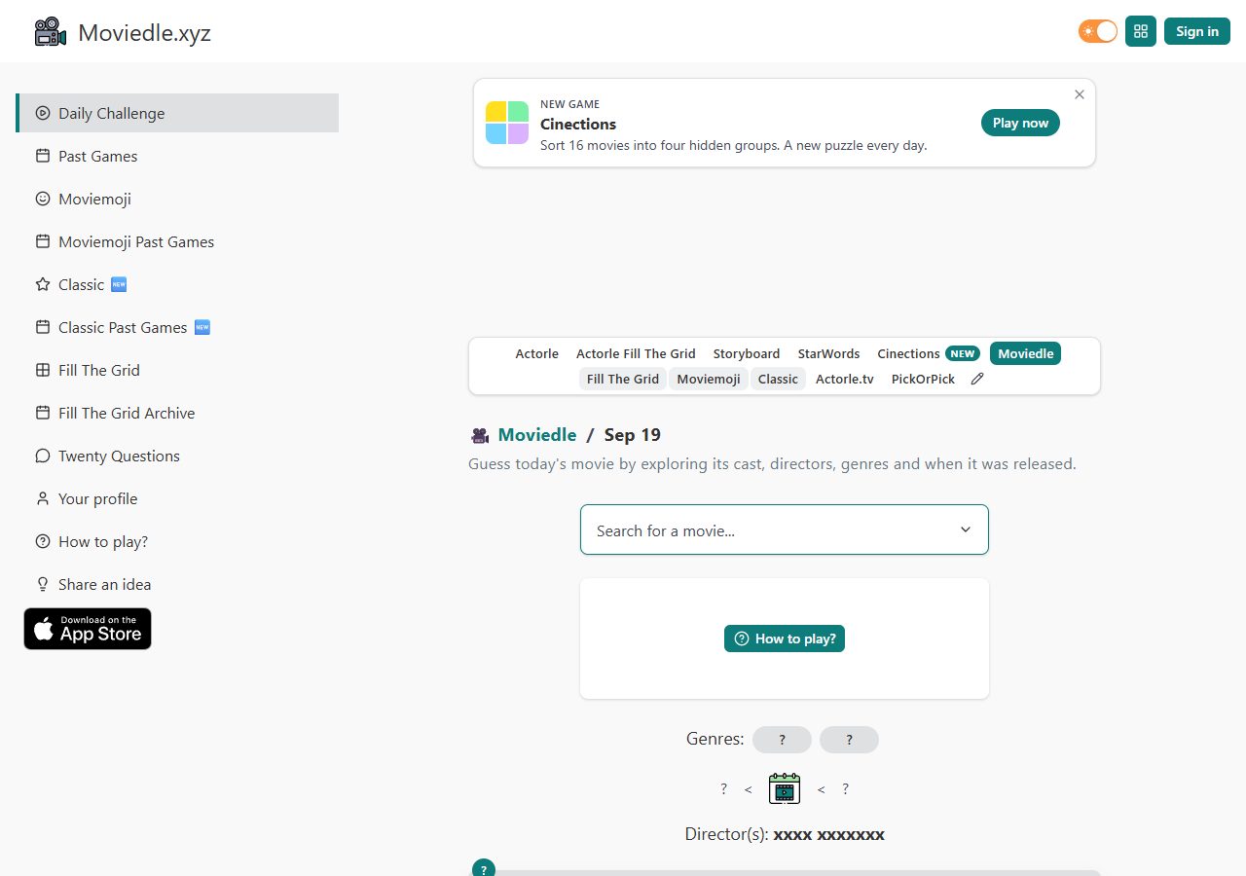Screen dimensions: 1246x876
Task: Click the second hidden genre pill
Action: click(849, 740)
